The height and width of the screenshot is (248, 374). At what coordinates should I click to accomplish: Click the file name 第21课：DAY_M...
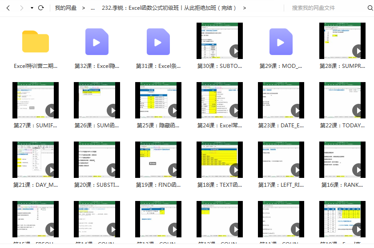pos(36,185)
